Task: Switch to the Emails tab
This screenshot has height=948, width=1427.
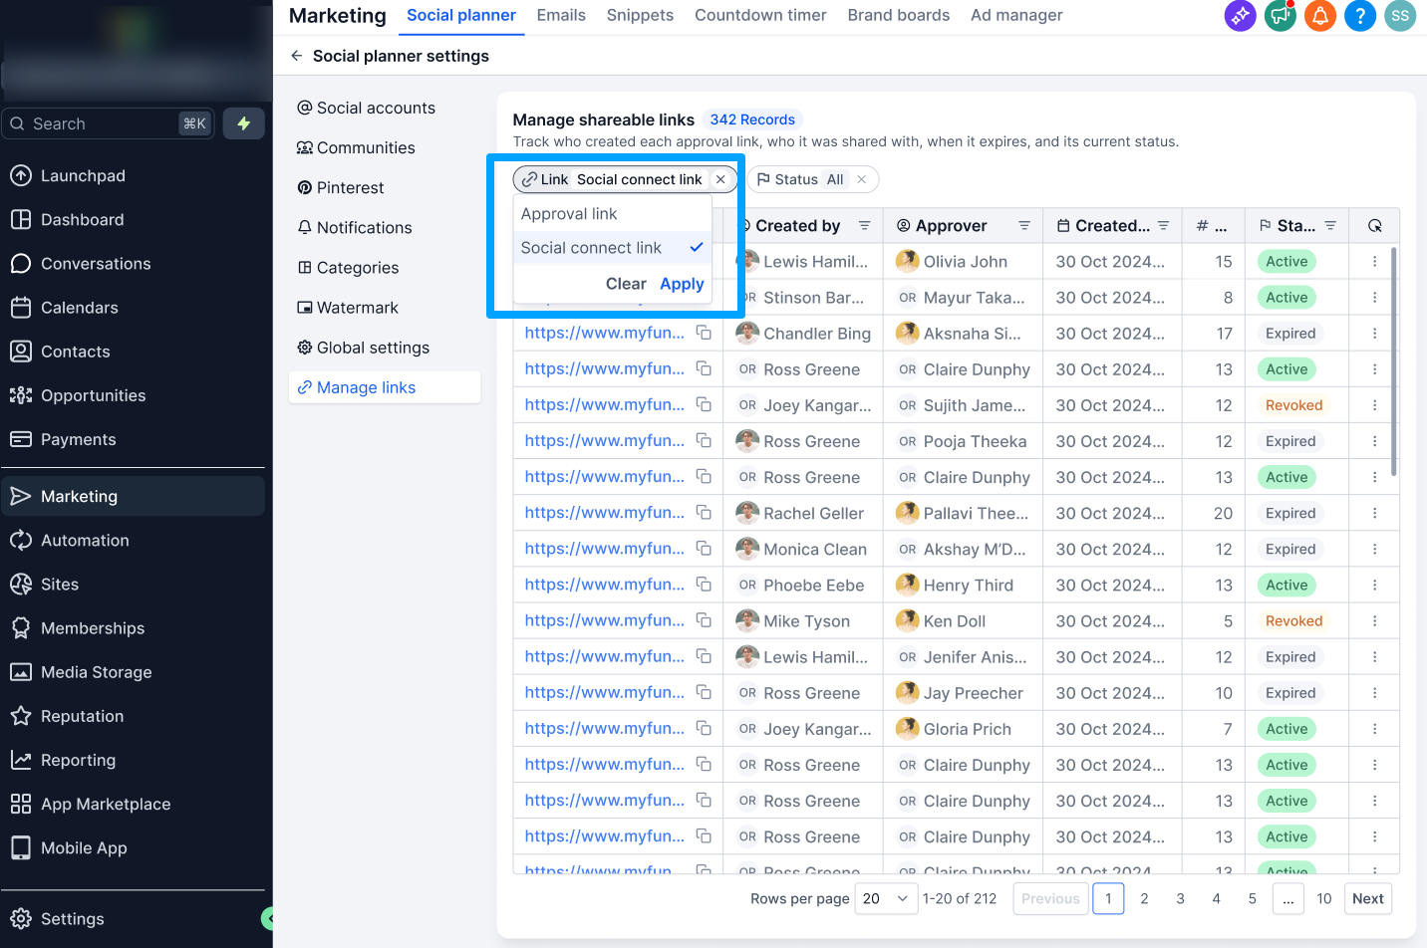Action: (561, 15)
